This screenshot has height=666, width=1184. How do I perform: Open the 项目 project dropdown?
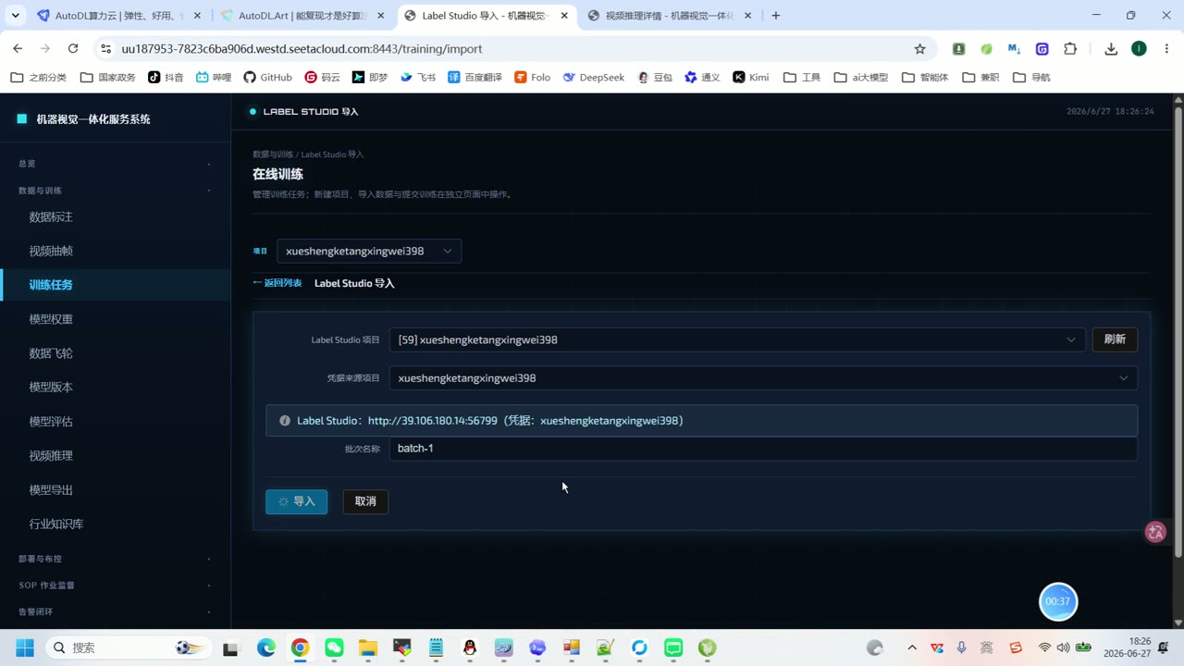coord(369,251)
